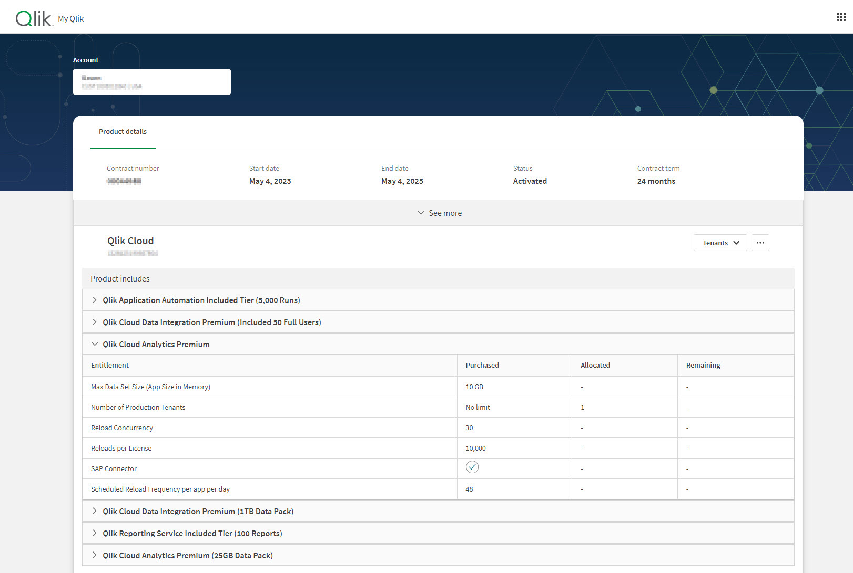The width and height of the screenshot is (853, 573).
Task: Open the app launcher grid icon
Action: click(x=841, y=17)
